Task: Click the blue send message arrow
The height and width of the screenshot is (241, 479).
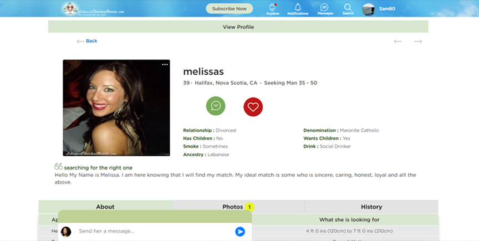Action: (239, 231)
